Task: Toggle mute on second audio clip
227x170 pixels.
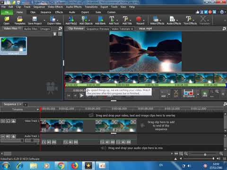Action: click(70, 142)
